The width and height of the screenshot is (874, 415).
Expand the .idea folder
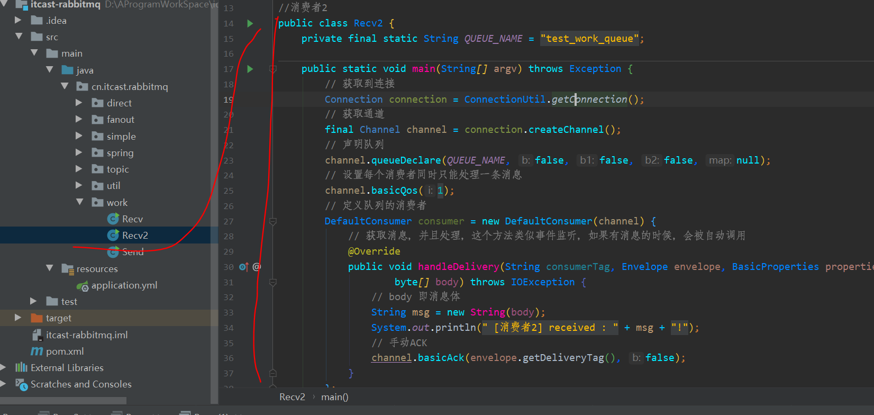pos(19,20)
